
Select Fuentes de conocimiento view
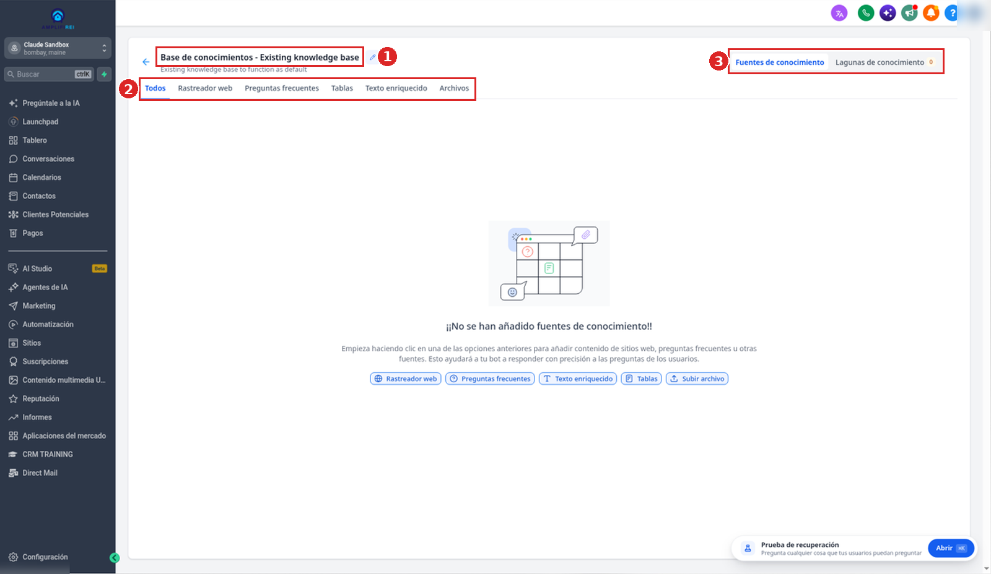pyautogui.click(x=780, y=62)
